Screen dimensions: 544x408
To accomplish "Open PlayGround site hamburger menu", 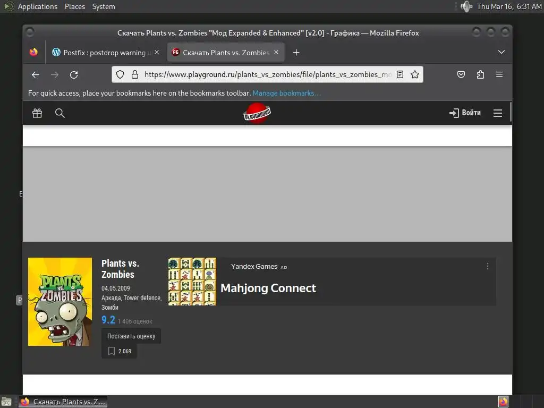I will 497,113.
